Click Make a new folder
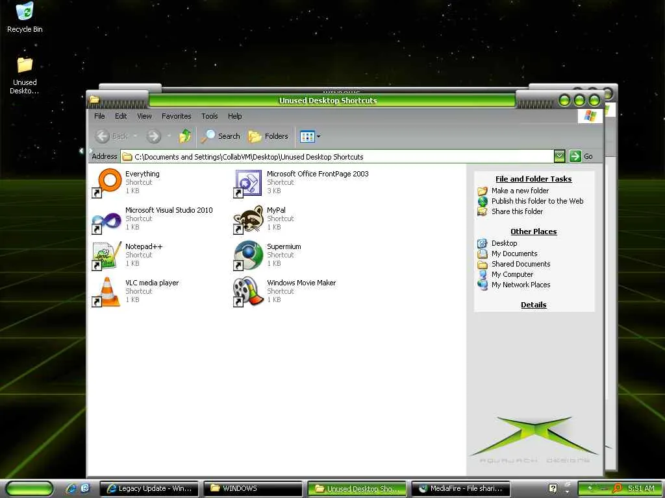This screenshot has width=665, height=498. (520, 191)
